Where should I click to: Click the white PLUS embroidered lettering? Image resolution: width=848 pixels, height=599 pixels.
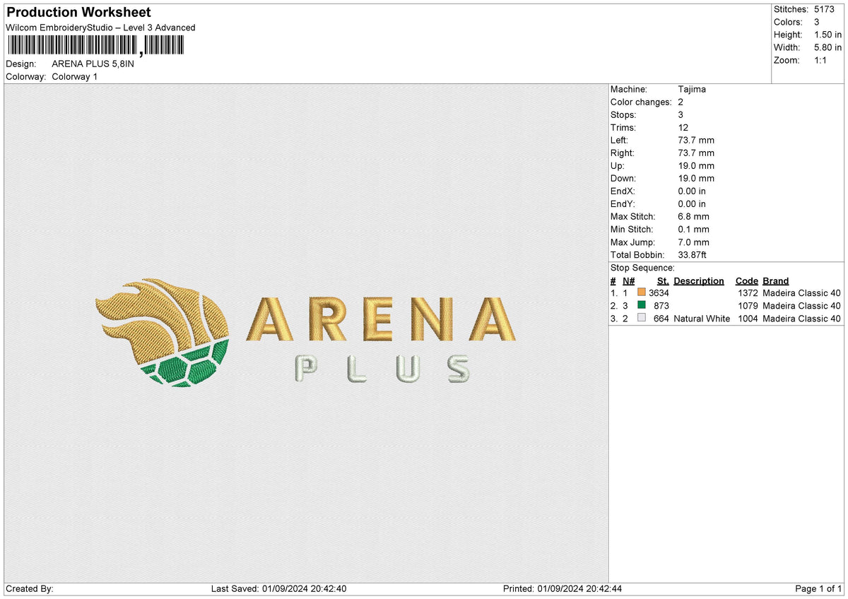pyautogui.click(x=382, y=368)
